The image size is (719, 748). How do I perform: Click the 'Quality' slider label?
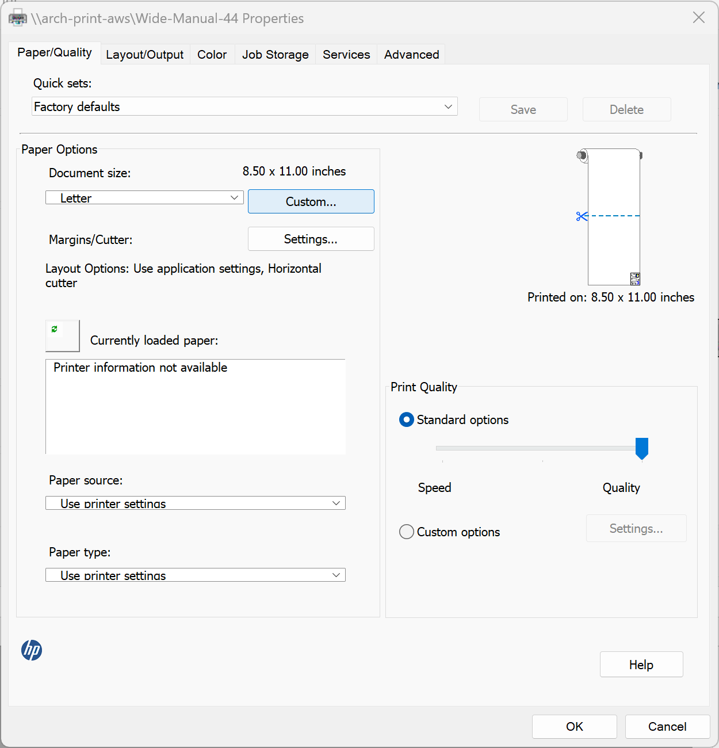click(621, 488)
